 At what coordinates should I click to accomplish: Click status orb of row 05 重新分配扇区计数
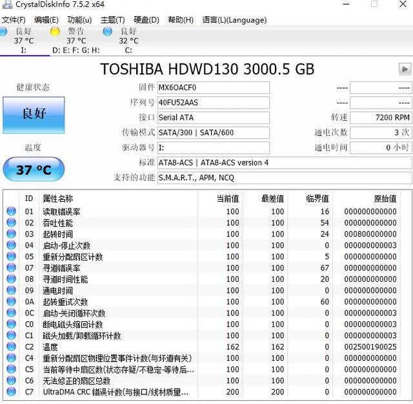11,257
